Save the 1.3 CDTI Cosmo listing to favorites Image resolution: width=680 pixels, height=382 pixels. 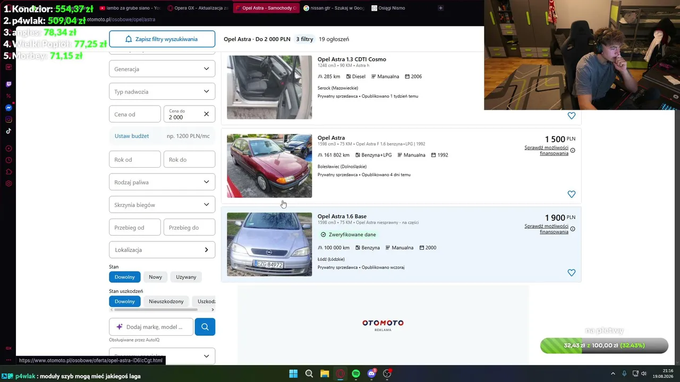click(x=572, y=116)
